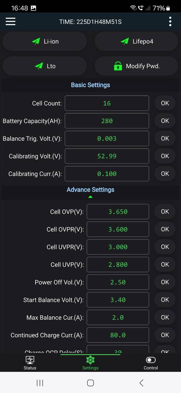Apply the Lto preset
The image size is (181, 393).
45,66
